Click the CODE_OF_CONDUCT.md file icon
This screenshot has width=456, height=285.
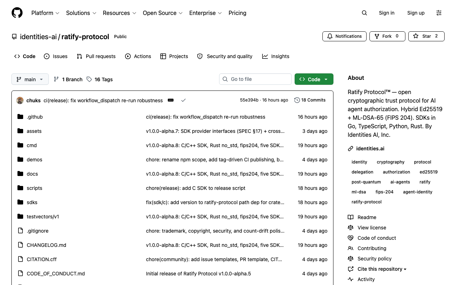click(20, 273)
